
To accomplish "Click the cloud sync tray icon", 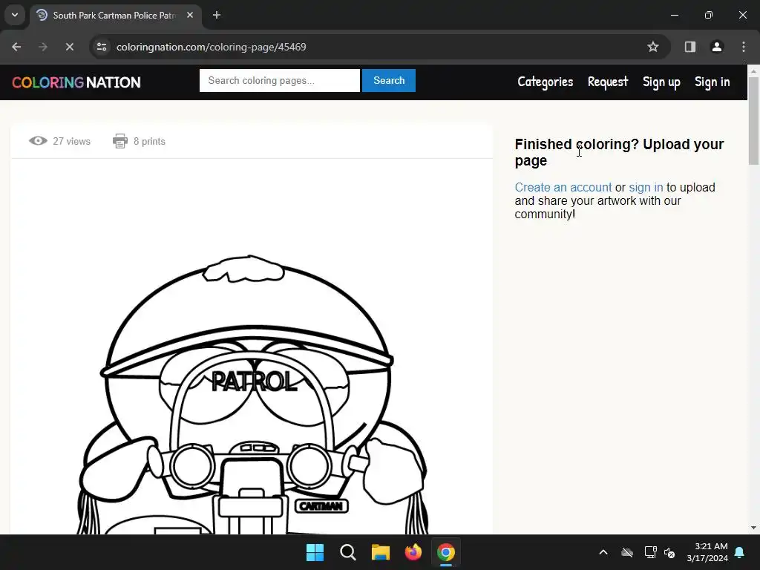I will [626, 552].
